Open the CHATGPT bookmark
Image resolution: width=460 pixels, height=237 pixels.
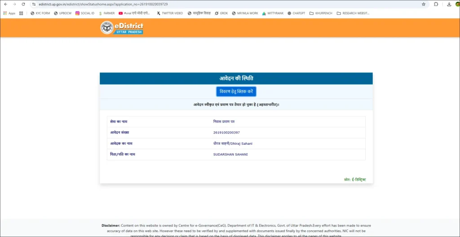[x=296, y=13]
